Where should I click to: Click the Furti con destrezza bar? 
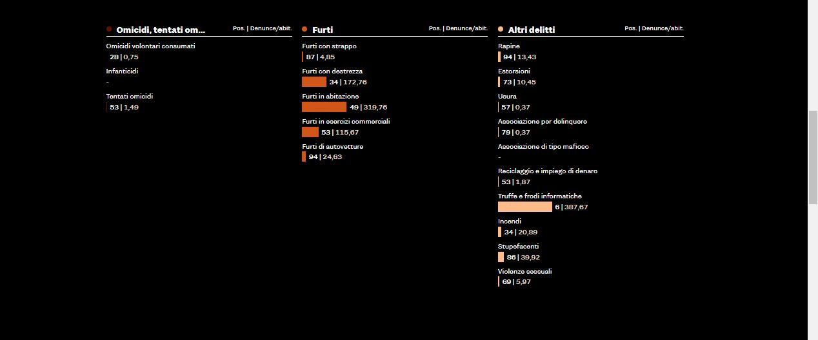(x=314, y=82)
